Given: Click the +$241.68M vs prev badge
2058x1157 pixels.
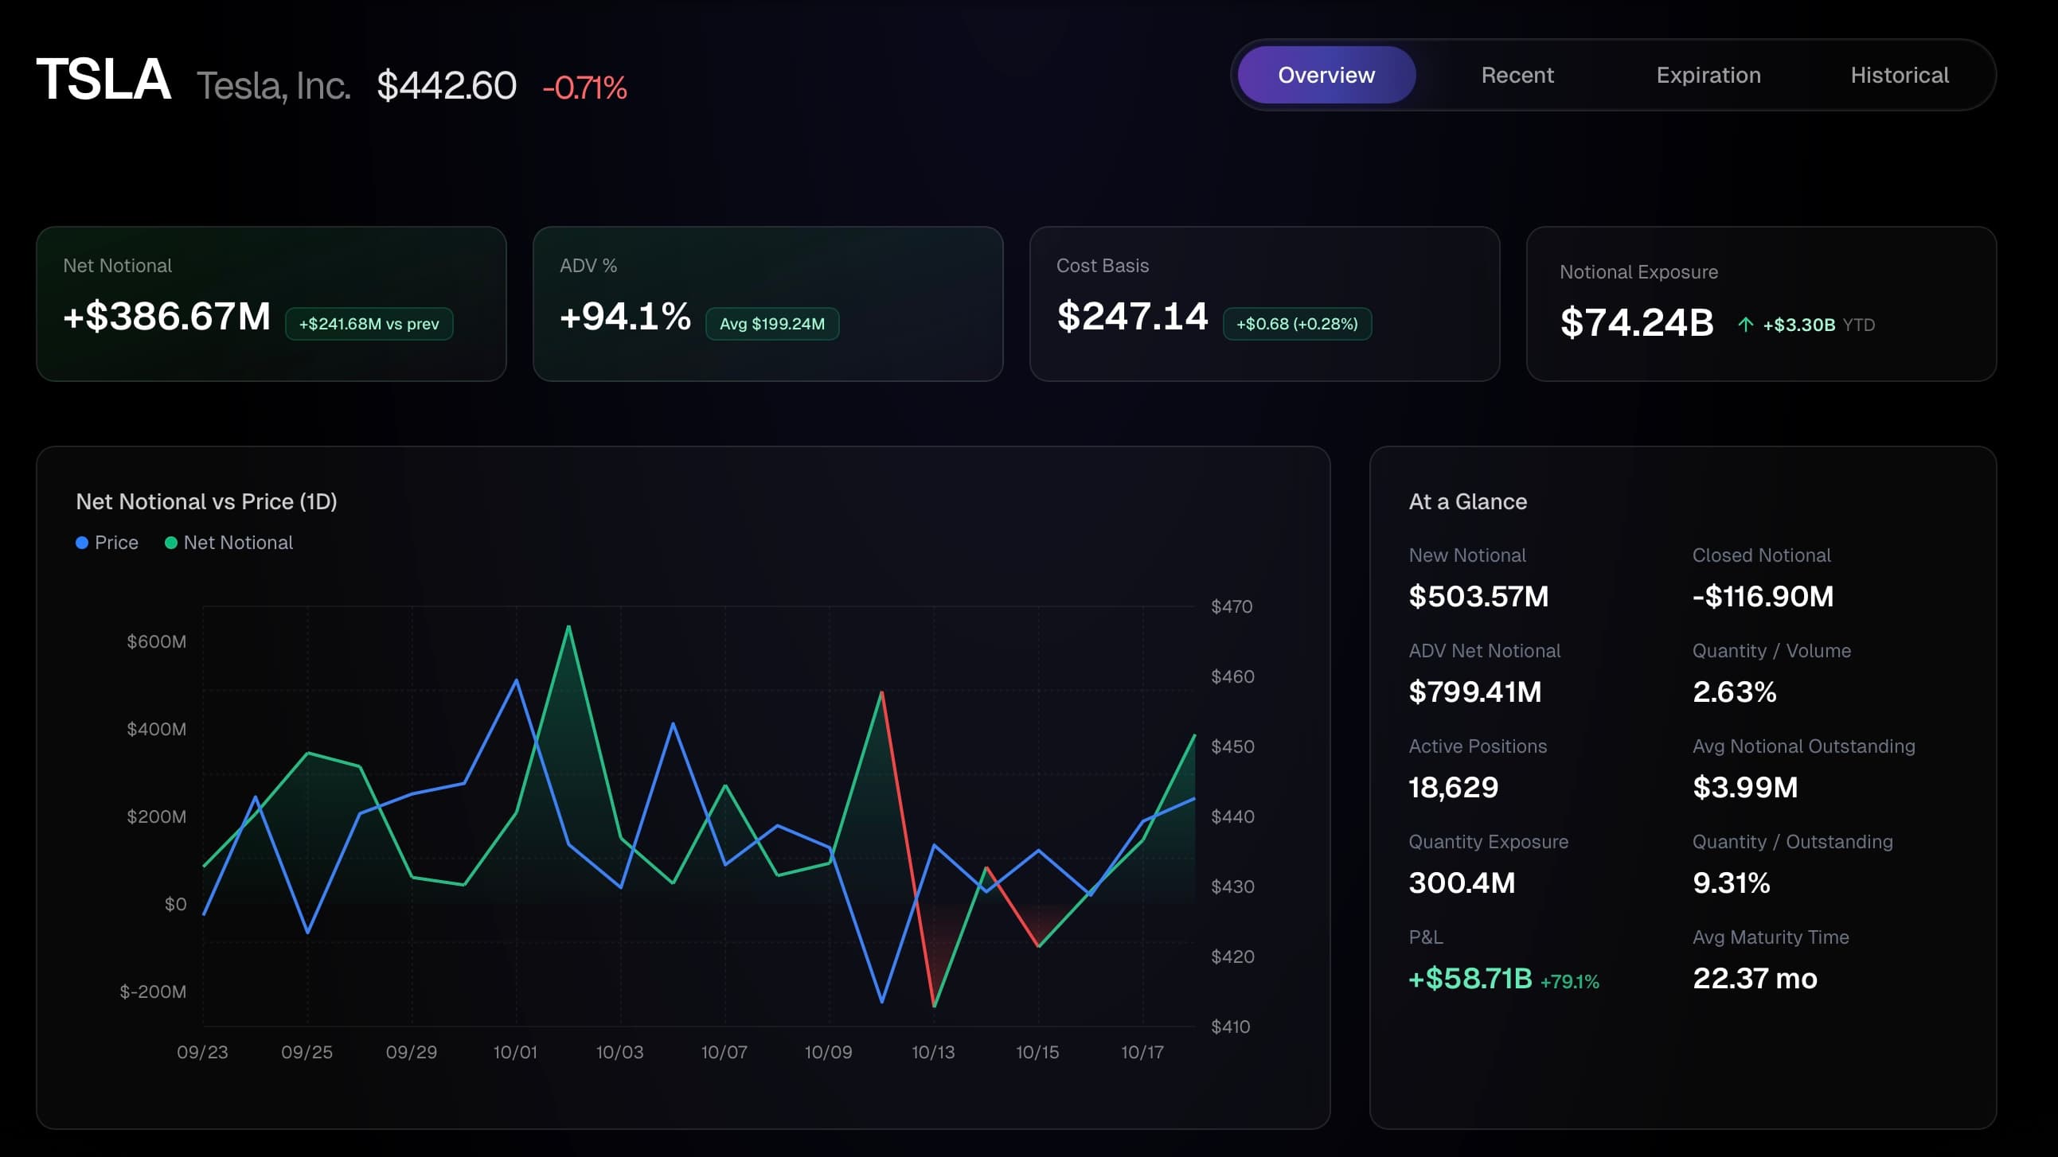Looking at the screenshot, I should 369,324.
